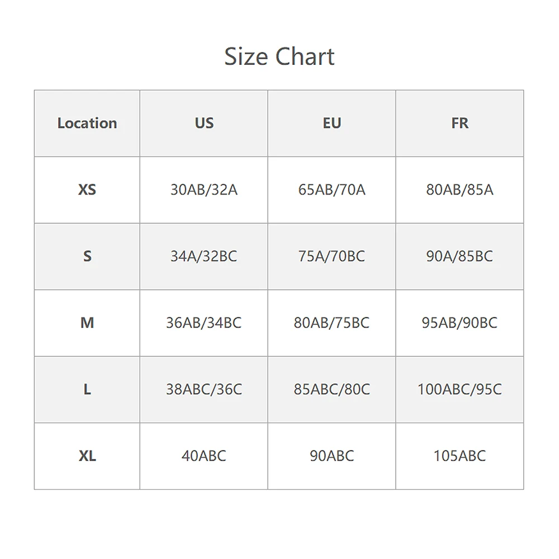Image resolution: width=559 pixels, height=559 pixels.
Task: Click the 90ABC cell
Action: 331,456
